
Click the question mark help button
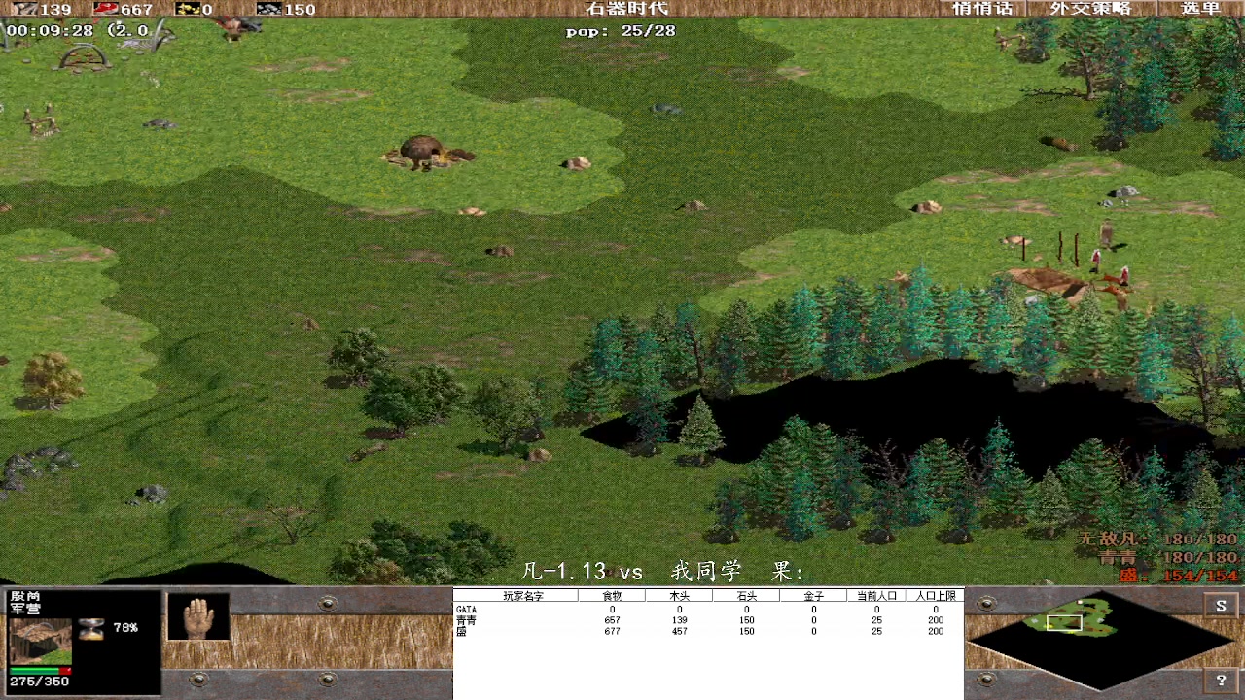(1221, 680)
